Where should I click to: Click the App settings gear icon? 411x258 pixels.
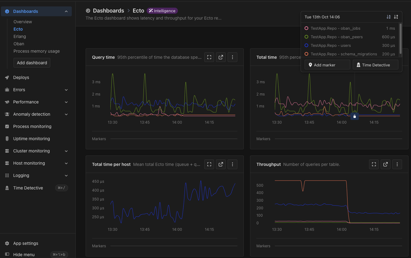[x=7, y=243]
